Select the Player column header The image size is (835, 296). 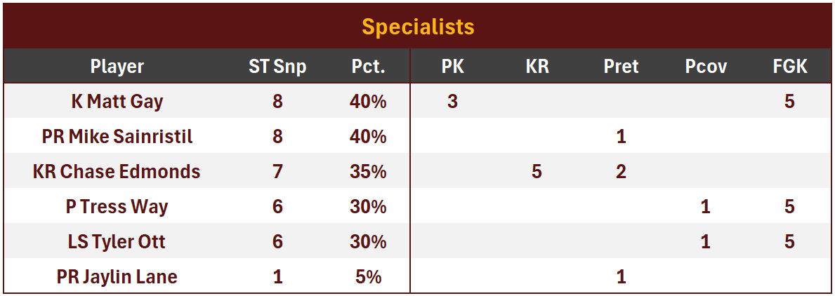pyautogui.click(x=117, y=67)
